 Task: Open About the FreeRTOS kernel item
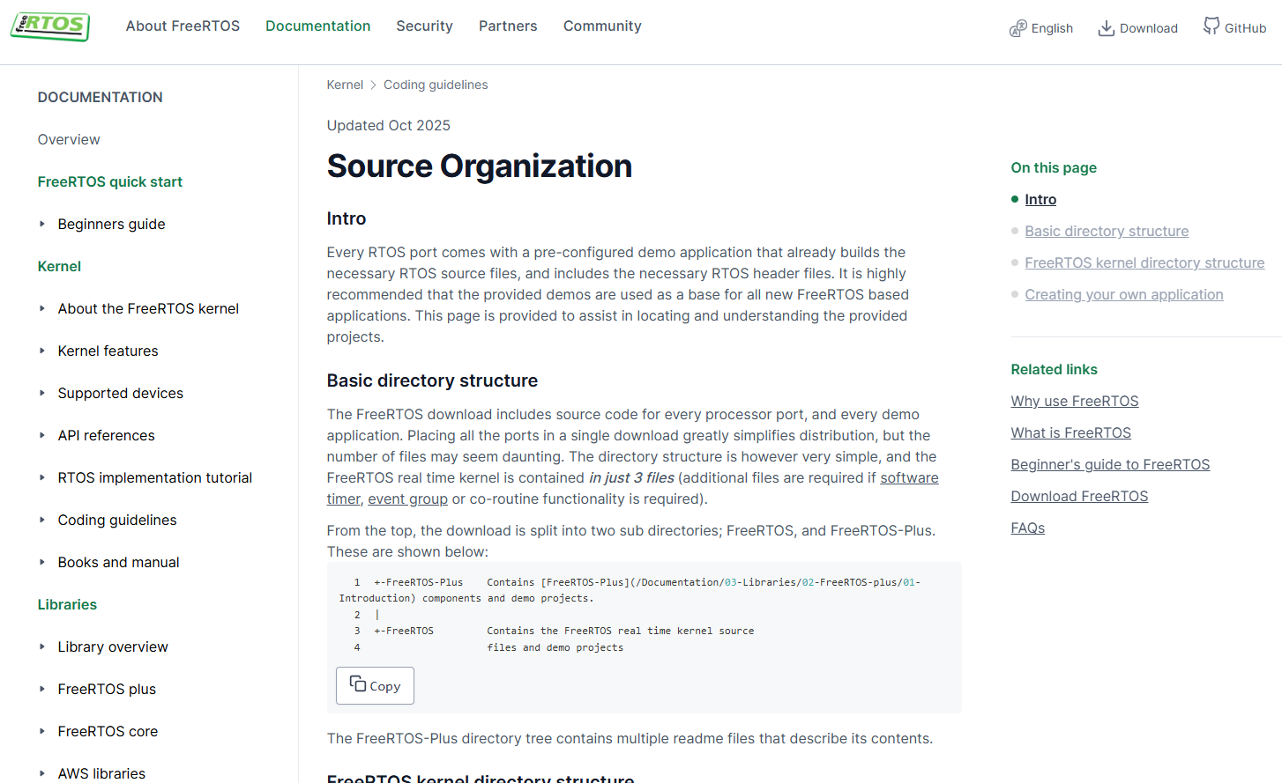149,308
